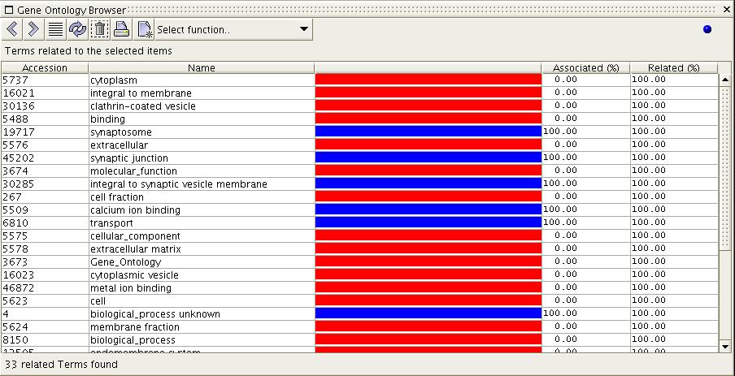
Task: Open the Select function dropdown
Action: click(233, 29)
